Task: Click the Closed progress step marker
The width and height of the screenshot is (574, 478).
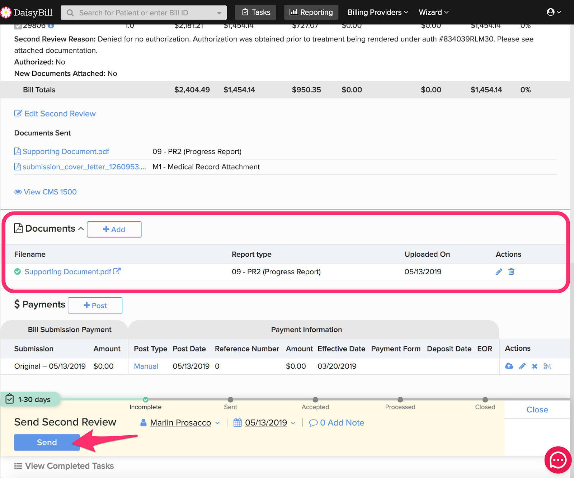Action: (x=485, y=399)
